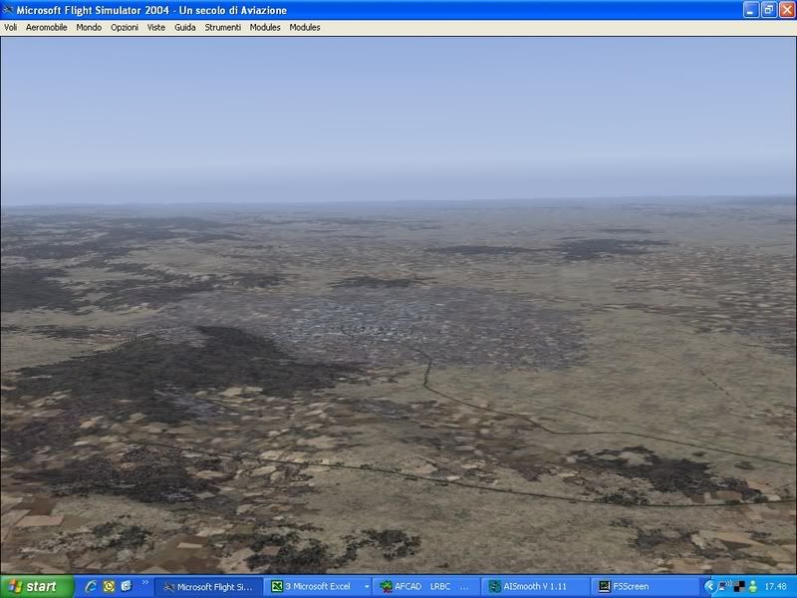
Task: Open the first Modules menu
Action: [x=265, y=28]
